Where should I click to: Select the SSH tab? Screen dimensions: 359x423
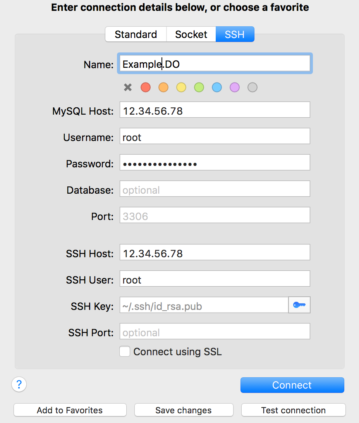[235, 34]
